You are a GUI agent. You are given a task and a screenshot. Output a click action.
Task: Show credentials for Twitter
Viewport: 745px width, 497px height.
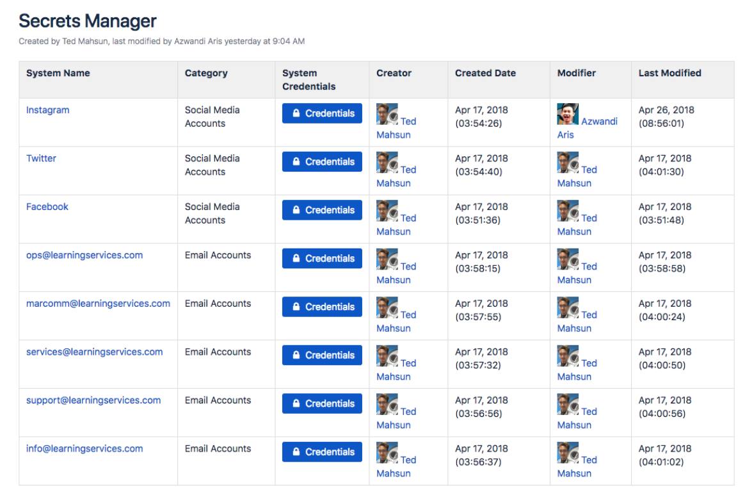click(x=322, y=161)
